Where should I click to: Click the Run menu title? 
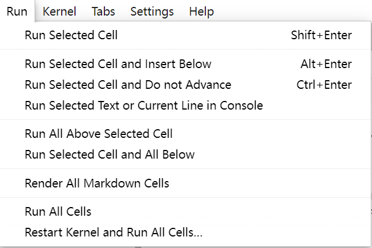[17, 12]
